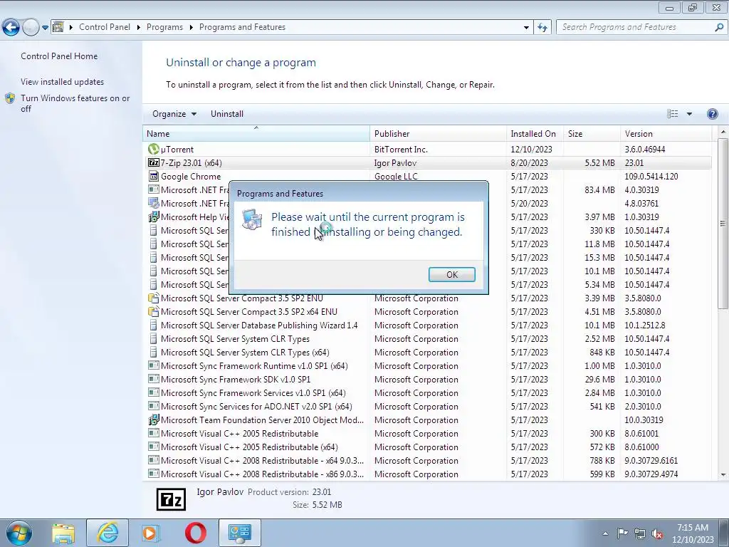Sort by Version column header
Screen dimensions: 729x547
[x=666, y=133]
